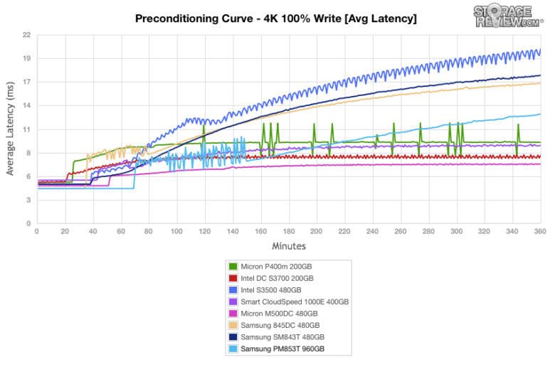Click the x-axis value 220
Image resolution: width=555 pixels, height=367 pixels.
click(x=344, y=231)
